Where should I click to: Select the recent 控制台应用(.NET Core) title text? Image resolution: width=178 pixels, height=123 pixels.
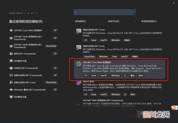point(25,83)
